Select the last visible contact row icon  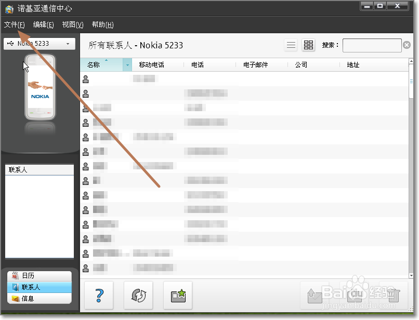(x=86, y=268)
